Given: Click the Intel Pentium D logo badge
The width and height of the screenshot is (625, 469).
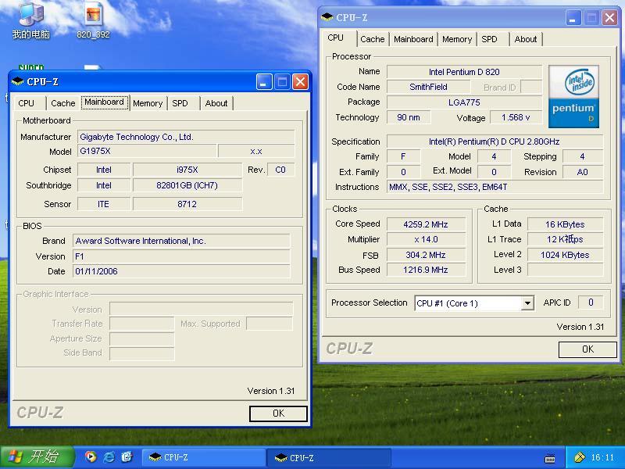Looking at the screenshot, I should tap(573, 96).
